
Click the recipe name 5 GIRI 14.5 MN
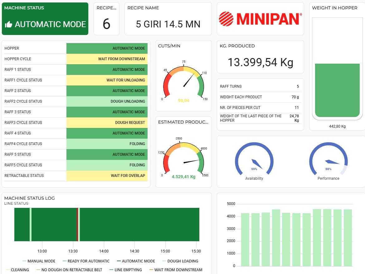tap(168, 24)
